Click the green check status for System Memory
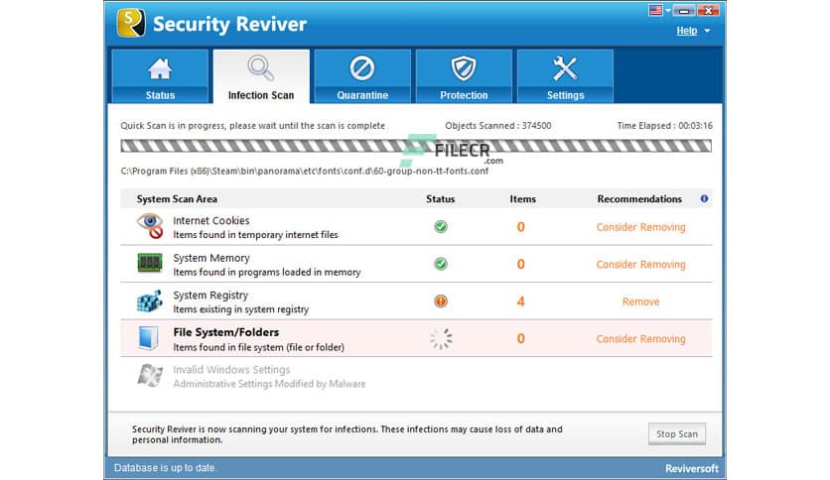Screen dimensions: 830x480 441,264
